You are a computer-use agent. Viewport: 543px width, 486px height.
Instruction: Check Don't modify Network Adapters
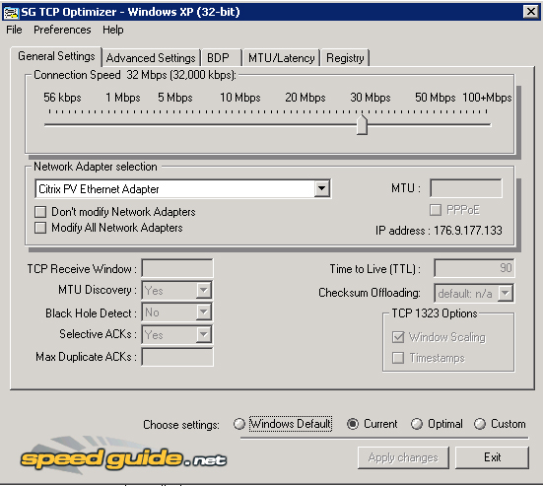coord(40,212)
